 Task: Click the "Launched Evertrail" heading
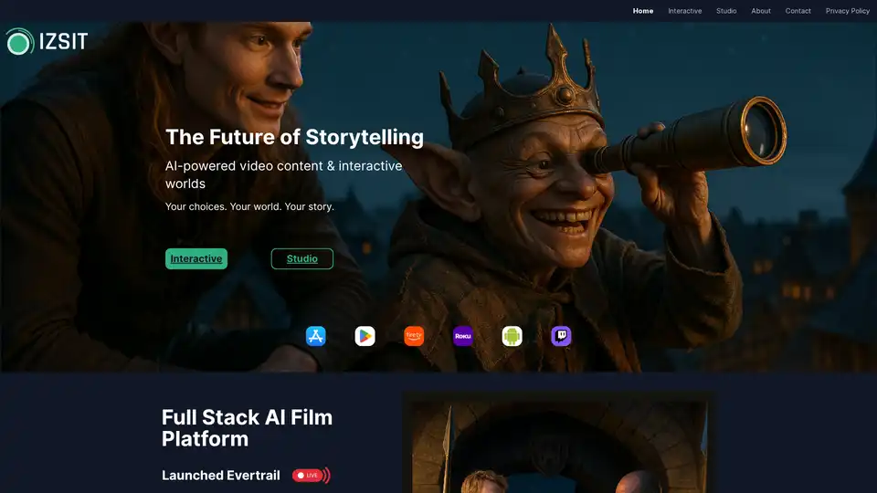tap(223, 476)
